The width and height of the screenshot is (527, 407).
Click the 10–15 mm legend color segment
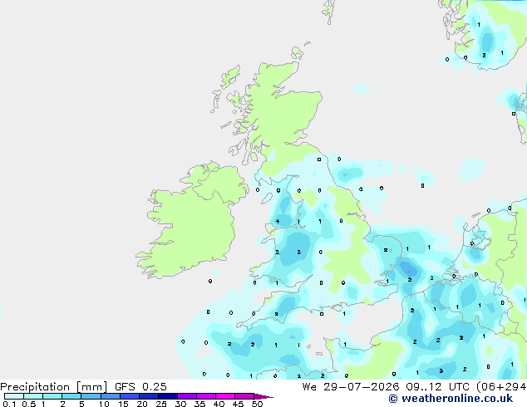[x=111, y=396]
